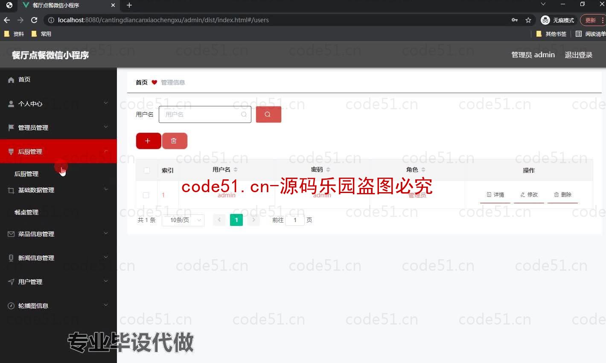This screenshot has height=363, width=606.
Task: Tick the select-all checkbox in table header
Action: click(x=147, y=170)
